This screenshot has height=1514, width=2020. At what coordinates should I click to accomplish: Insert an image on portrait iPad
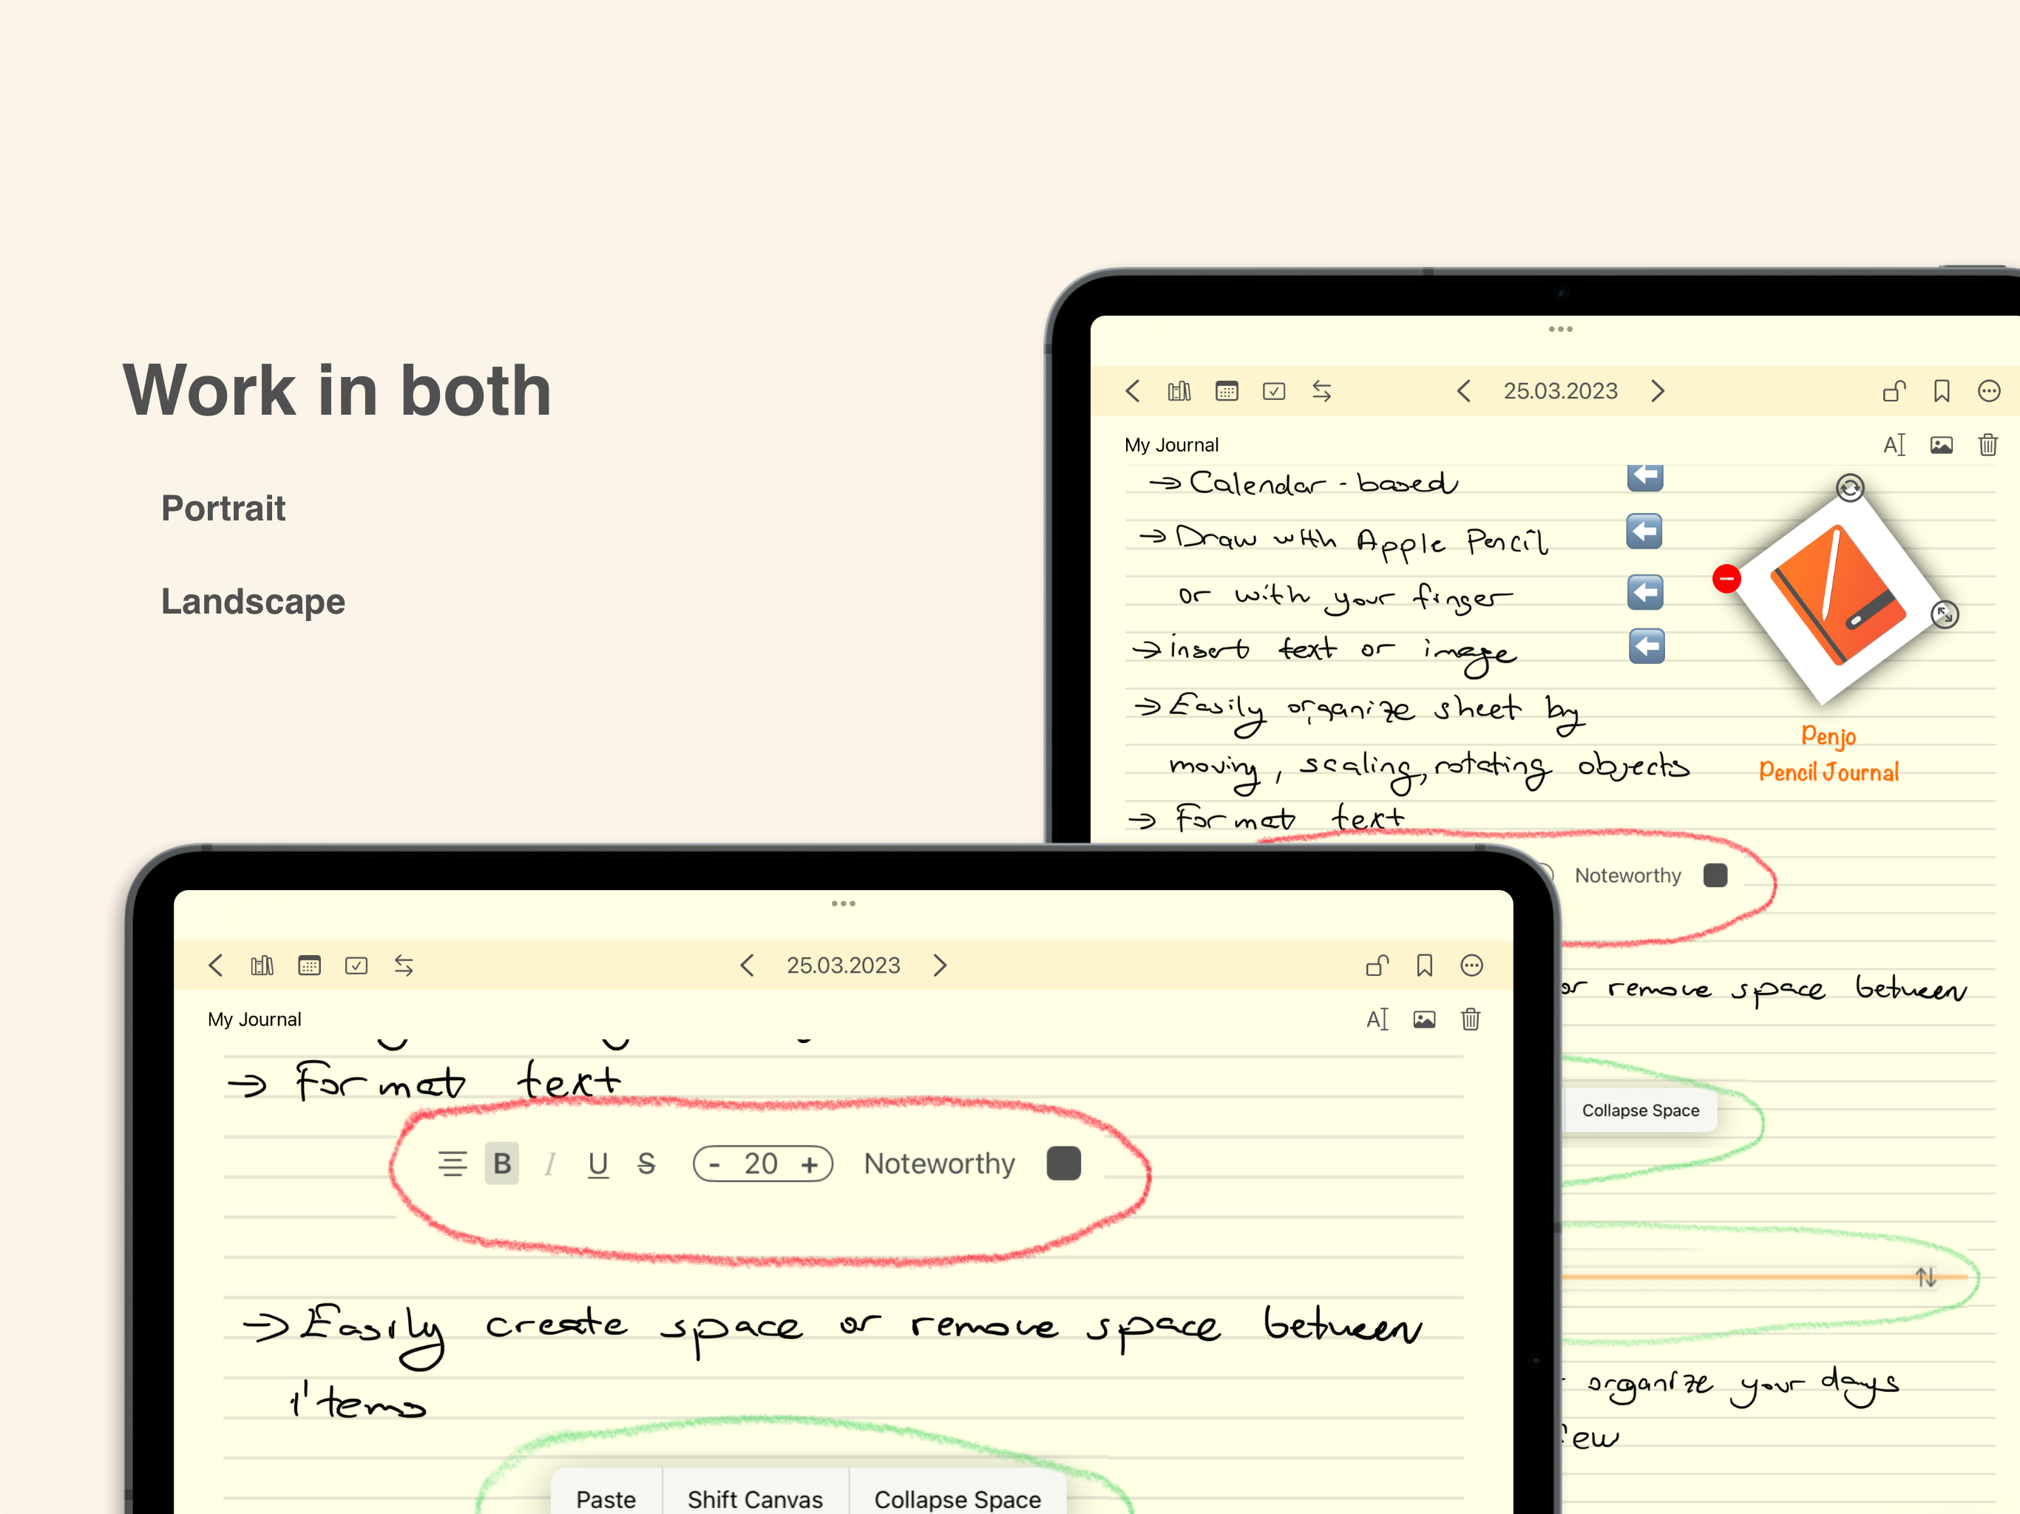click(1942, 445)
